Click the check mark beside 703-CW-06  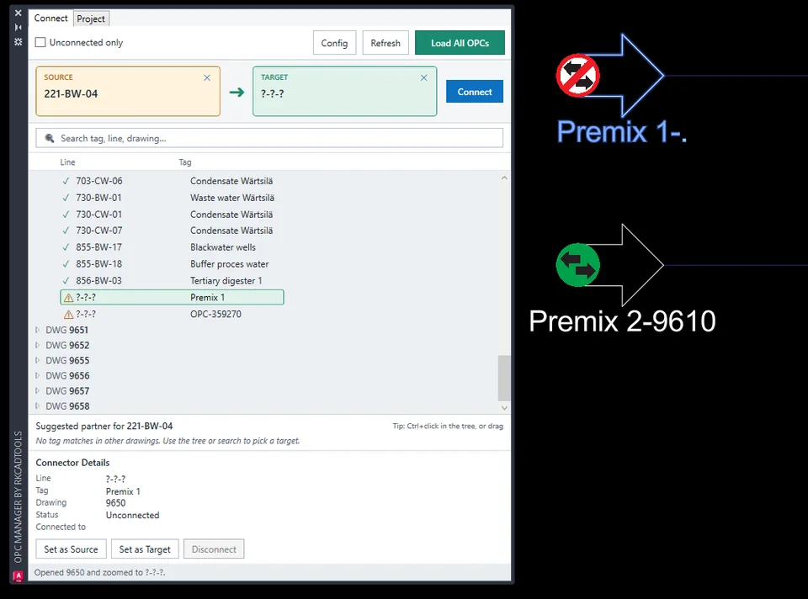point(66,181)
